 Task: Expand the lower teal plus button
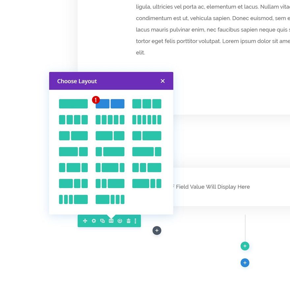tap(245, 263)
